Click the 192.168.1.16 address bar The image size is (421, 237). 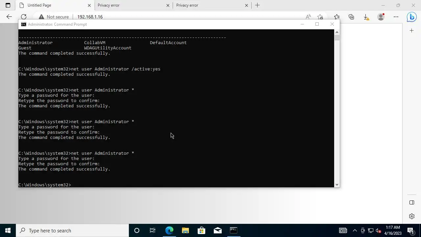coord(90,17)
